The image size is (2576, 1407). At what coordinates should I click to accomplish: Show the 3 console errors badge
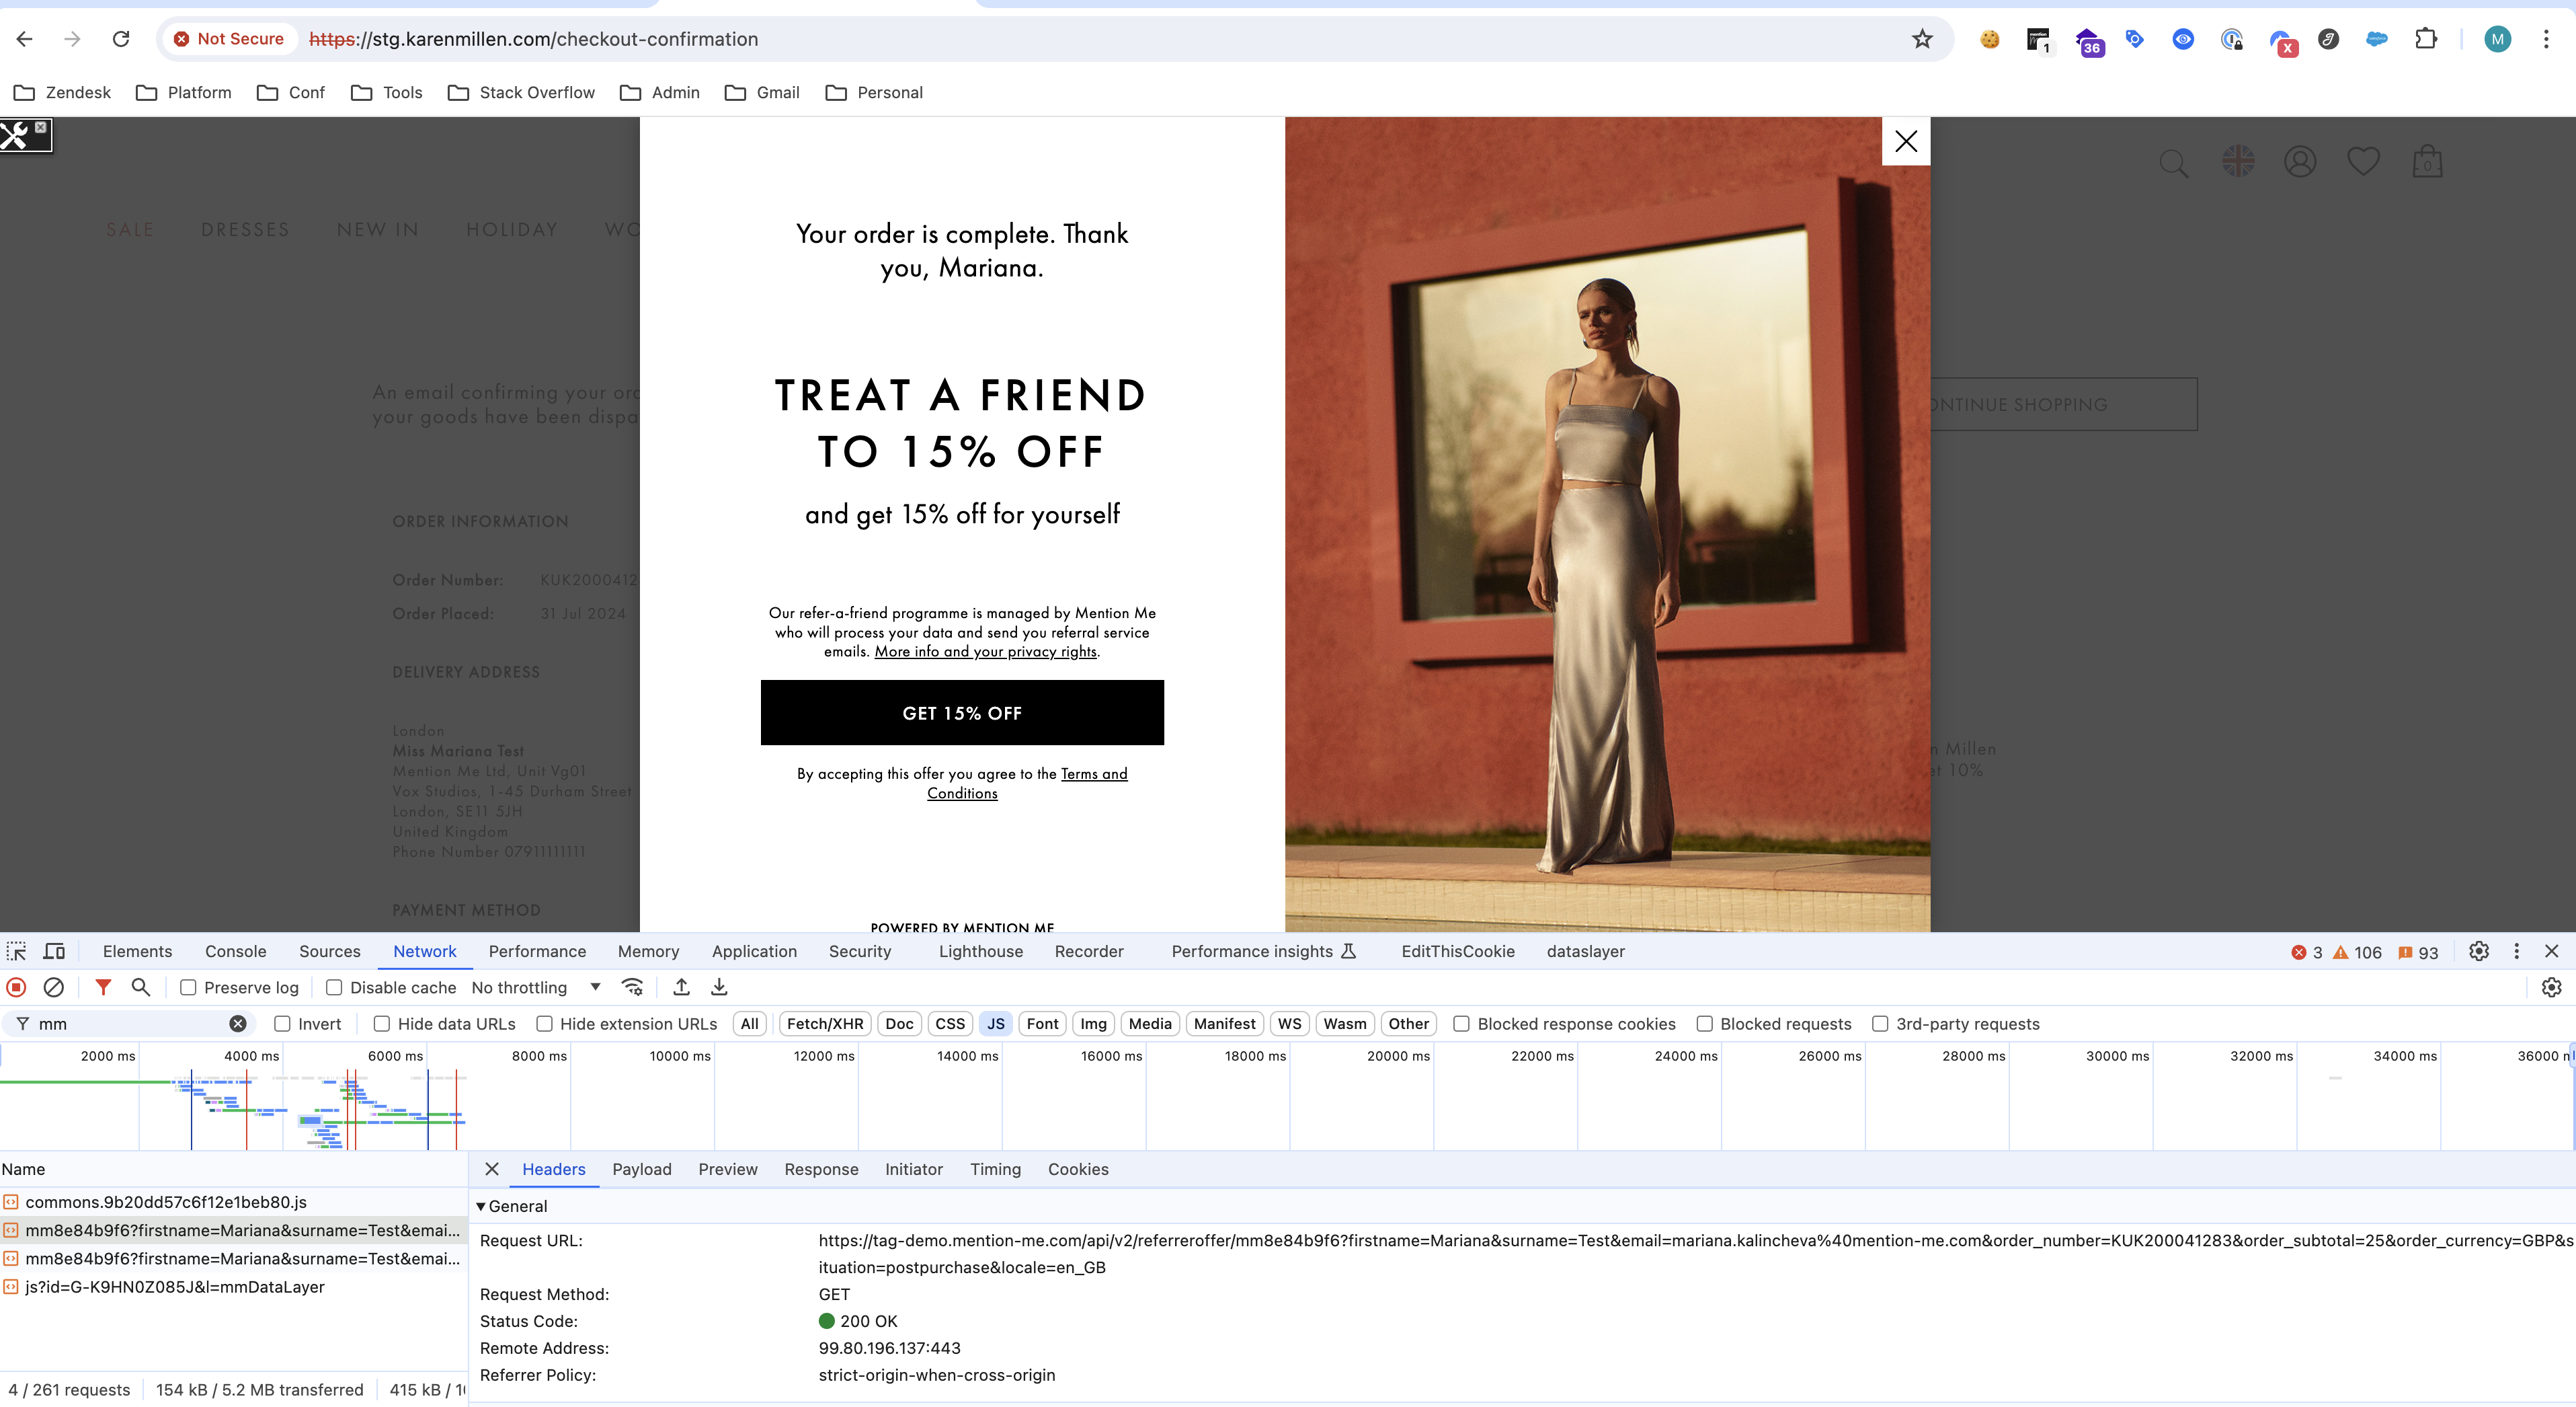pyautogui.click(x=2306, y=952)
